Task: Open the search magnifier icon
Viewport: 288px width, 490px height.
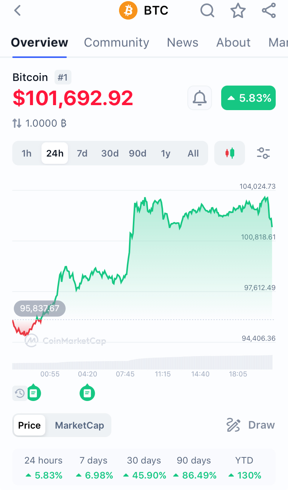Action: tap(207, 10)
